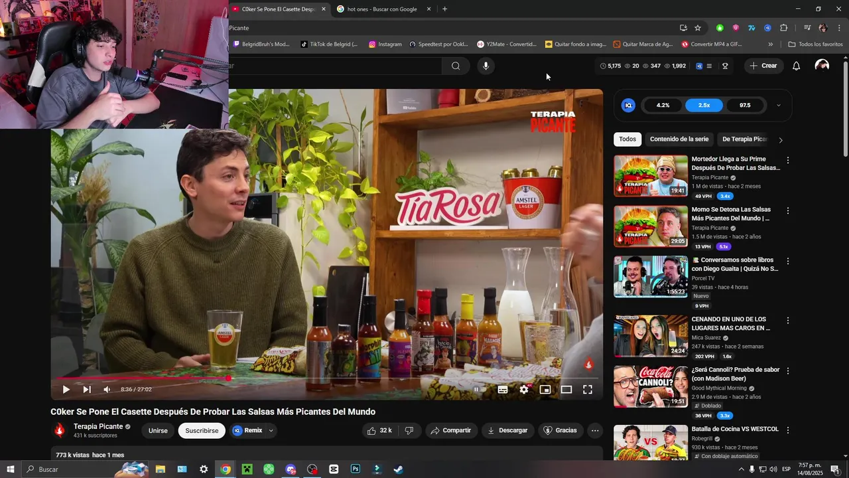
Task: Open Terapia Picante channel avatar
Action: click(59, 430)
